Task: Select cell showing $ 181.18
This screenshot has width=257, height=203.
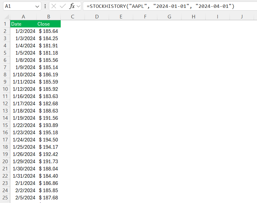Action: 49,53
